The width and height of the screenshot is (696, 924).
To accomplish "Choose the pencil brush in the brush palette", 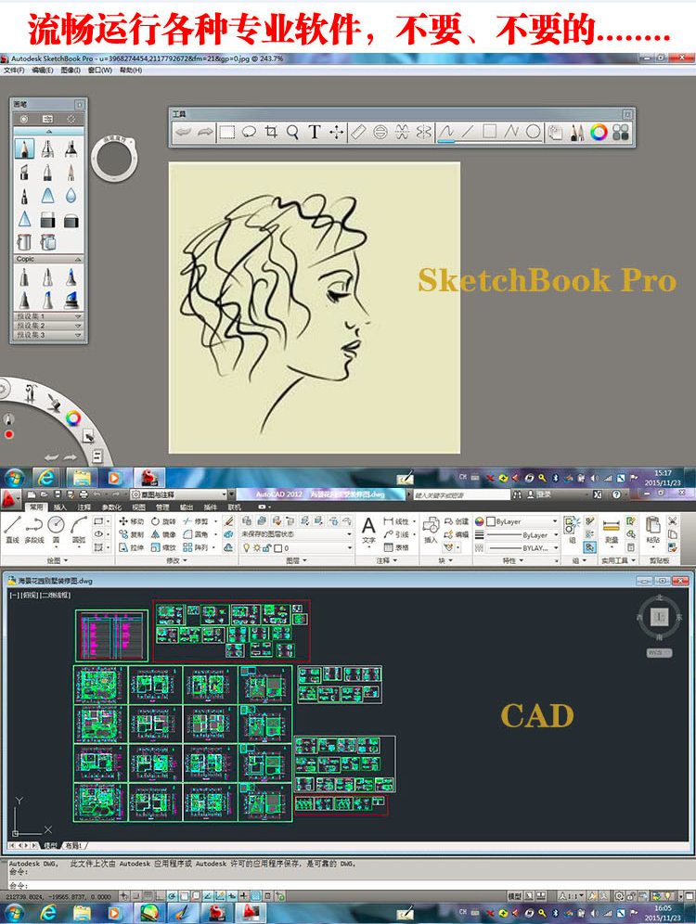I will click(24, 148).
